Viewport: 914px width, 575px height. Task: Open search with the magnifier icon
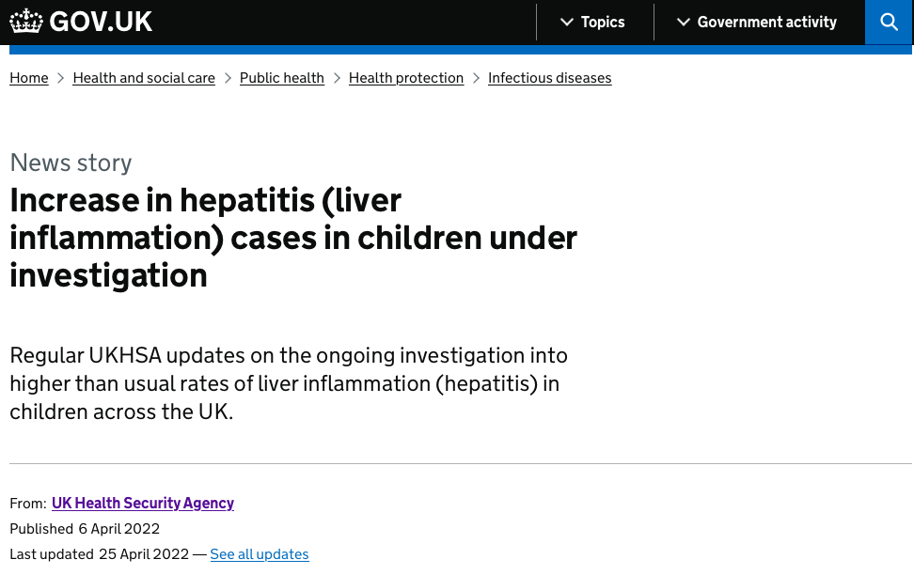click(x=889, y=22)
